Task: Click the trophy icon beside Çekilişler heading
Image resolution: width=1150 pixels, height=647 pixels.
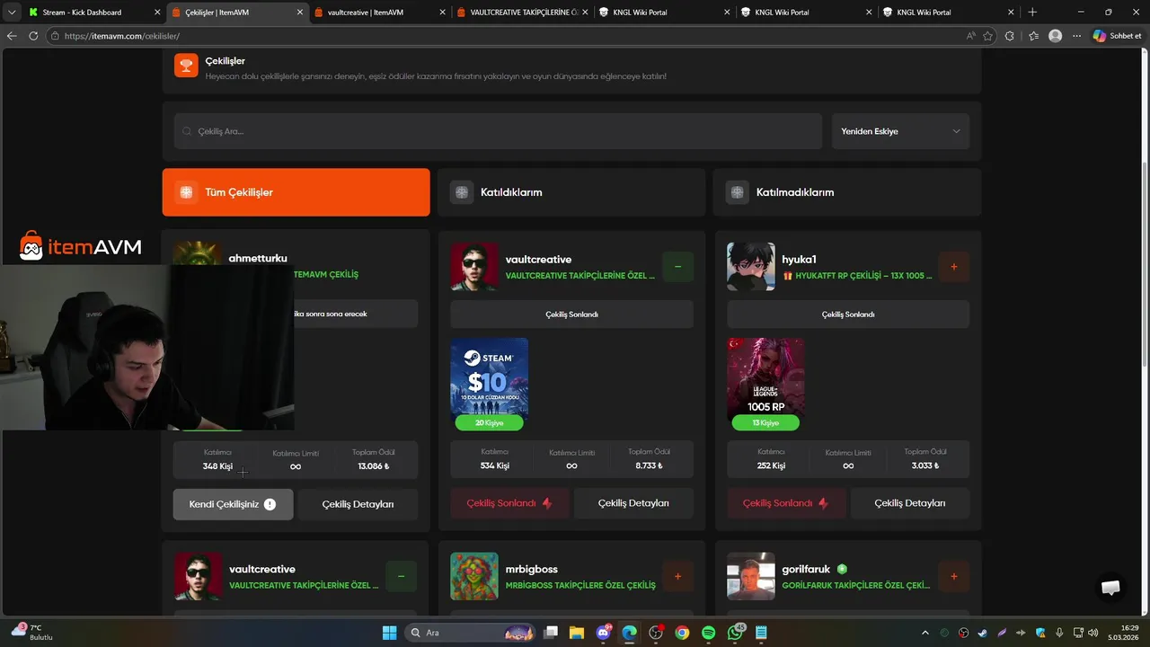Action: coord(186,65)
